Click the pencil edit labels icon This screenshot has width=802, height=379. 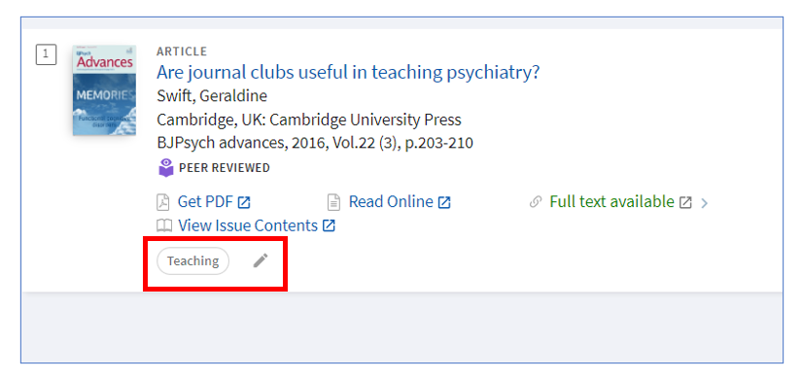pyautogui.click(x=261, y=260)
